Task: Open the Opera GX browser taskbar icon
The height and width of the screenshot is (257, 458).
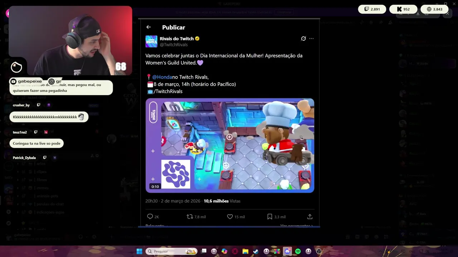Action: [235, 251]
